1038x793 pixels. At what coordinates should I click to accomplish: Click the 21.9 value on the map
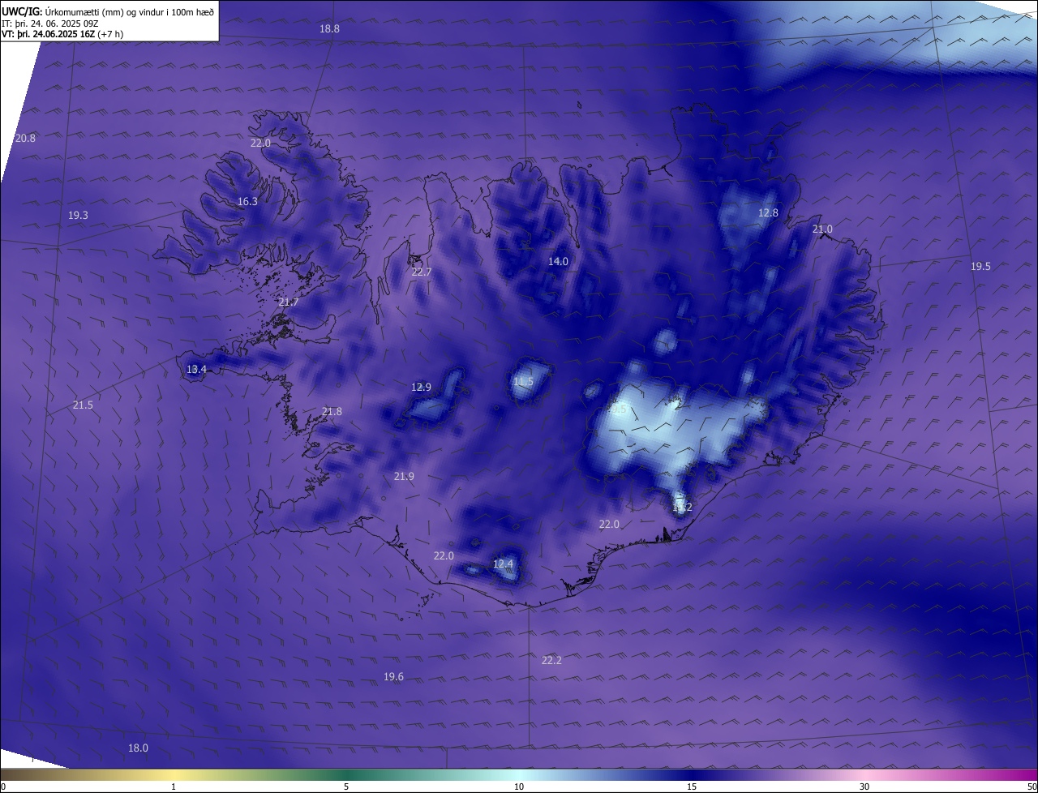click(x=404, y=477)
